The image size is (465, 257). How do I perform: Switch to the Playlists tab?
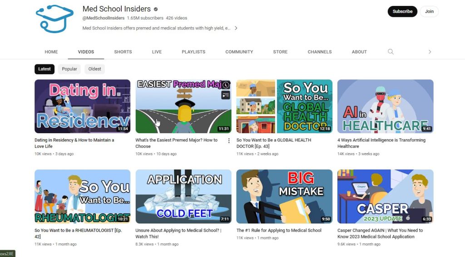[193, 52]
